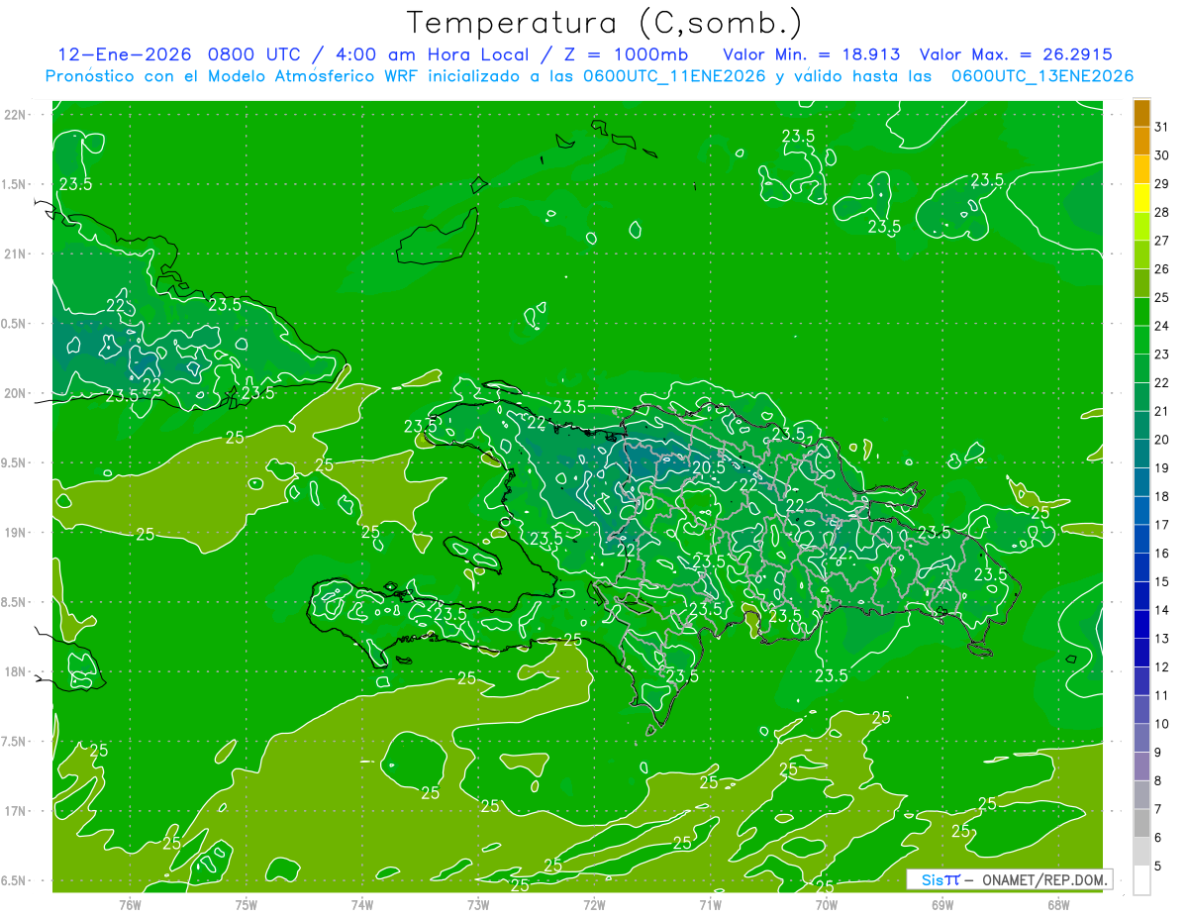
Task: Click the legend segment between 20 and 21
Action: [1141, 425]
